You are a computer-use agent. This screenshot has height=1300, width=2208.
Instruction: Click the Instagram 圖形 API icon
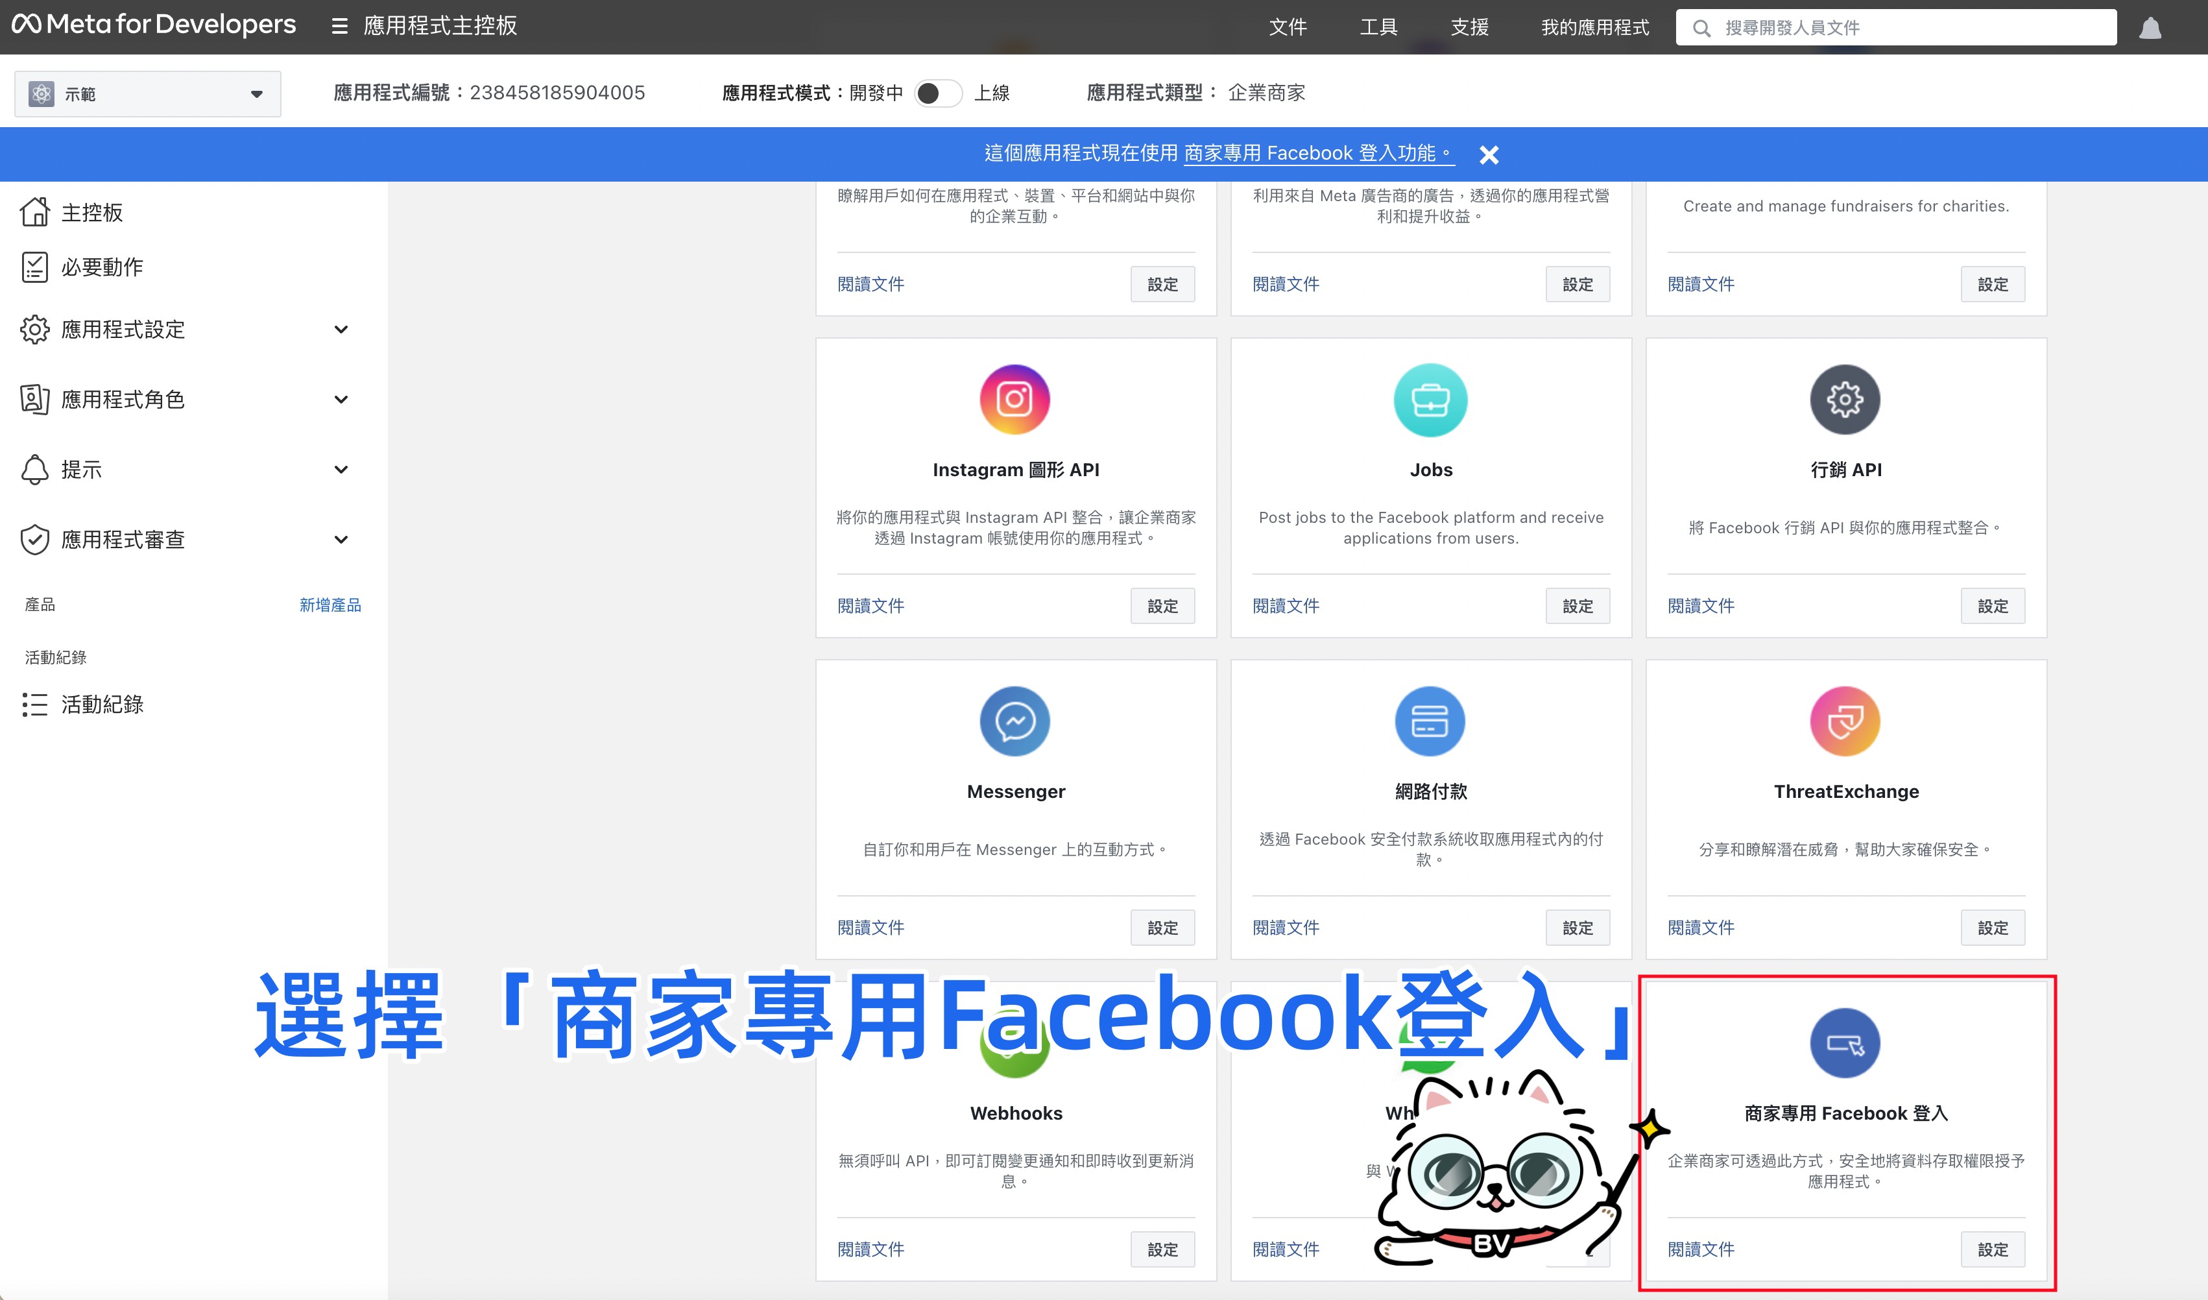click(1016, 400)
